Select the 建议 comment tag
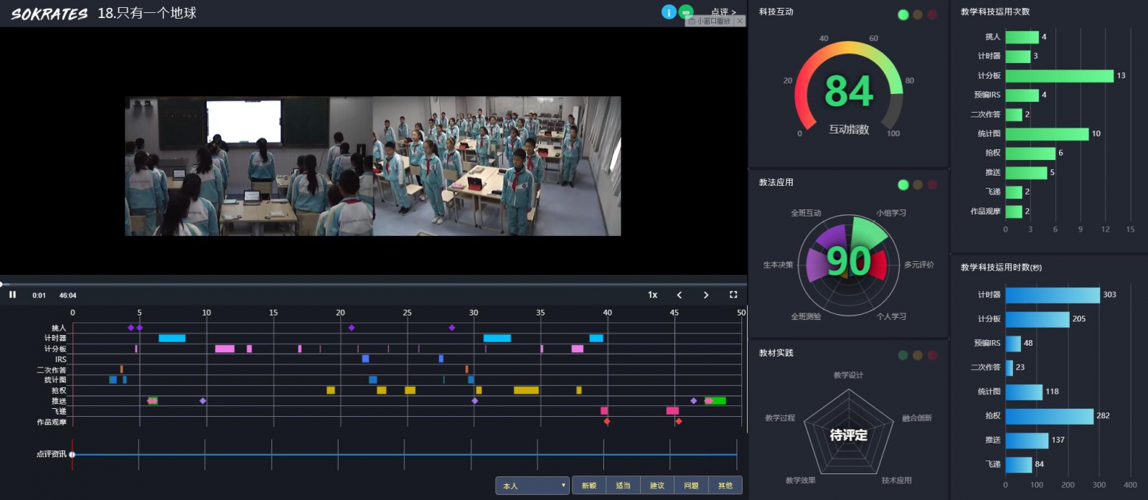The height and width of the screenshot is (500, 1148). point(657,486)
